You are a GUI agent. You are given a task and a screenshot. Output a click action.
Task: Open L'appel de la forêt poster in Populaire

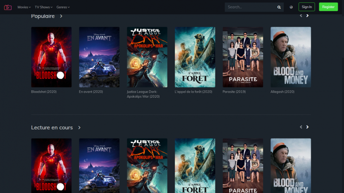click(x=195, y=57)
